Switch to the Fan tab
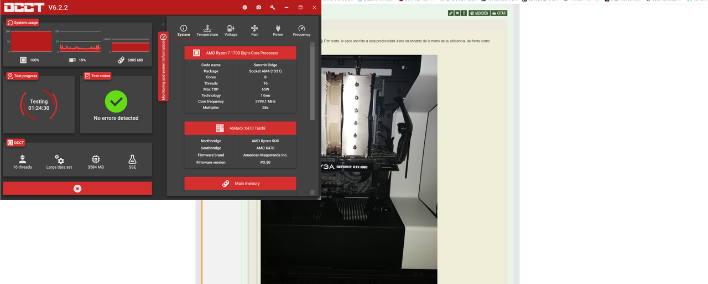 coord(254,30)
